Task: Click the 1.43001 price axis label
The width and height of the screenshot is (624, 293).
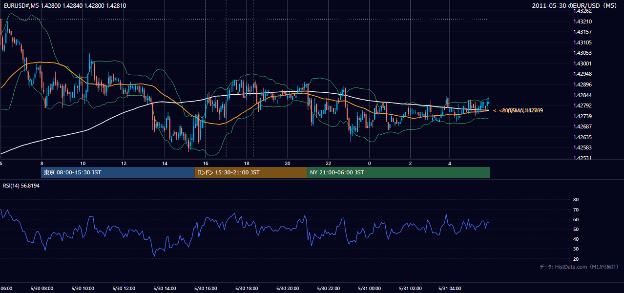Action: pyautogui.click(x=583, y=63)
